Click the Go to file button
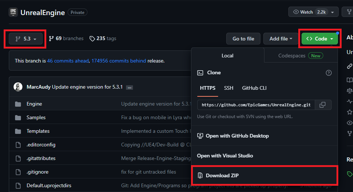353x192 pixels. click(244, 39)
